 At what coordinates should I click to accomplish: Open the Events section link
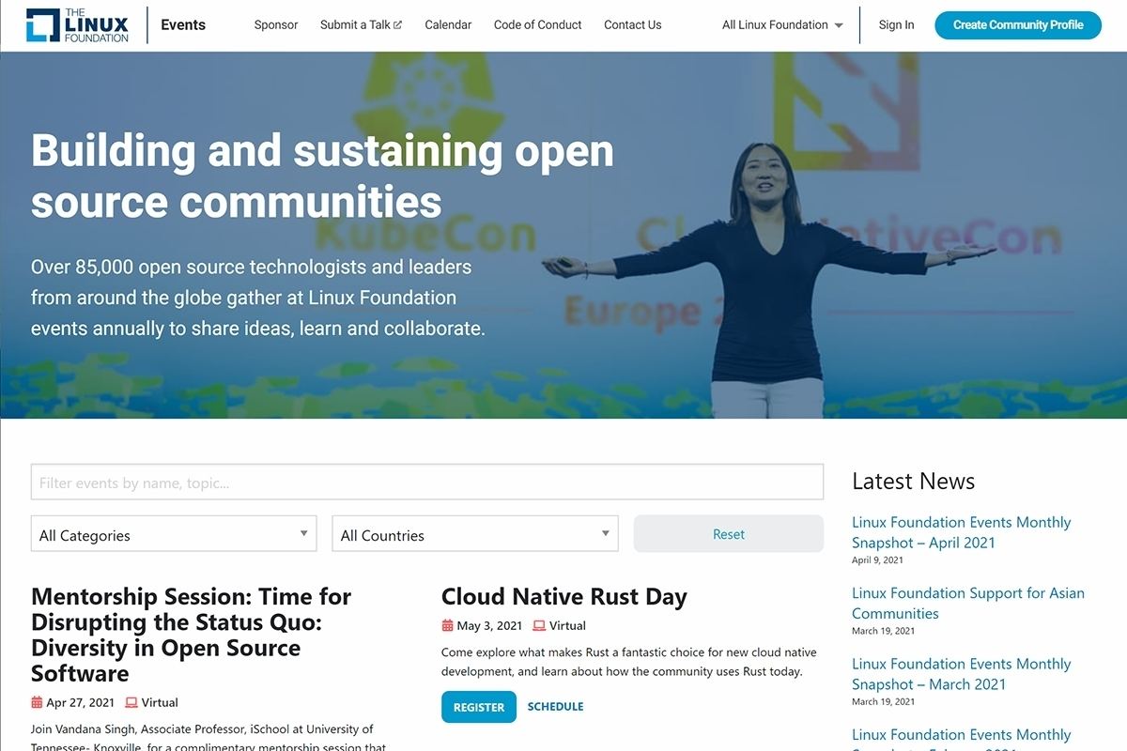[x=183, y=24]
